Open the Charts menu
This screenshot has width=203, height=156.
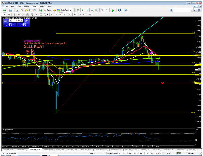(x=26, y=6)
